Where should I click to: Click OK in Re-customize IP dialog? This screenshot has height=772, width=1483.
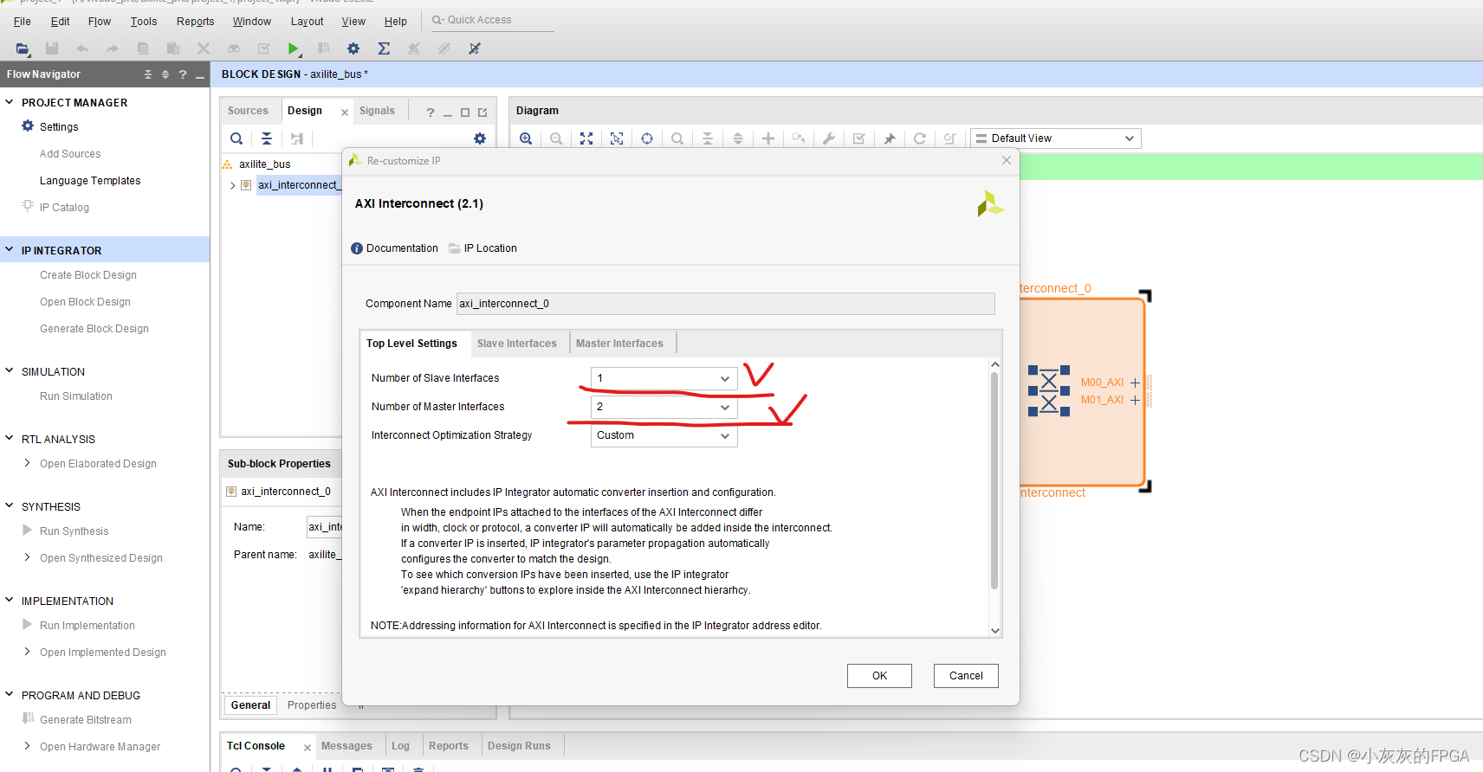point(879,676)
